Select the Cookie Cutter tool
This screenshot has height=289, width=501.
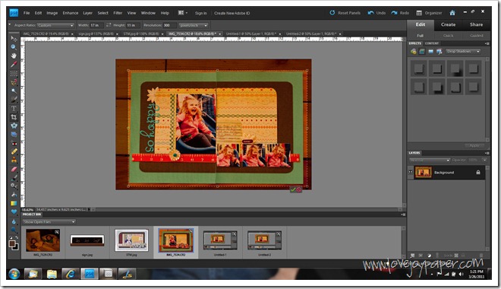14,125
